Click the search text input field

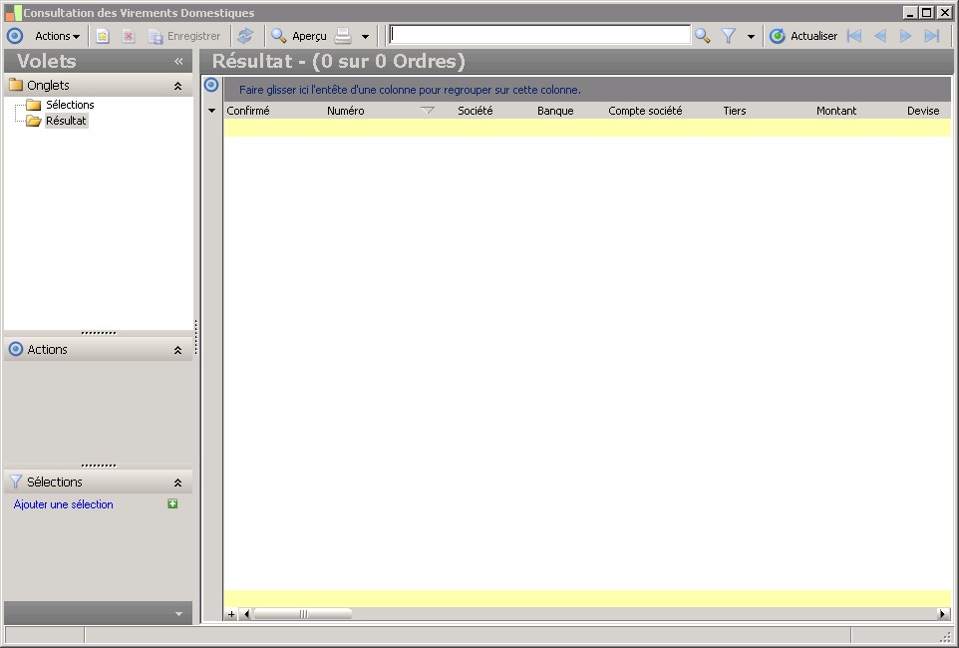tap(539, 35)
